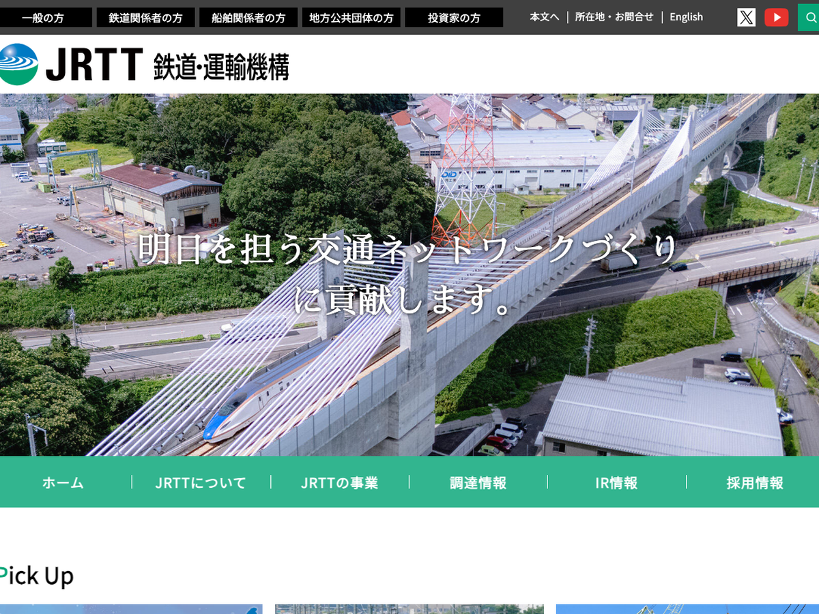
Task: Click the JRTT globe logo
Action: click(18, 65)
